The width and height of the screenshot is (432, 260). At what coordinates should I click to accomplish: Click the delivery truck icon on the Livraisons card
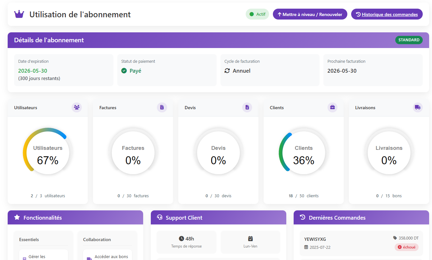coord(418,107)
